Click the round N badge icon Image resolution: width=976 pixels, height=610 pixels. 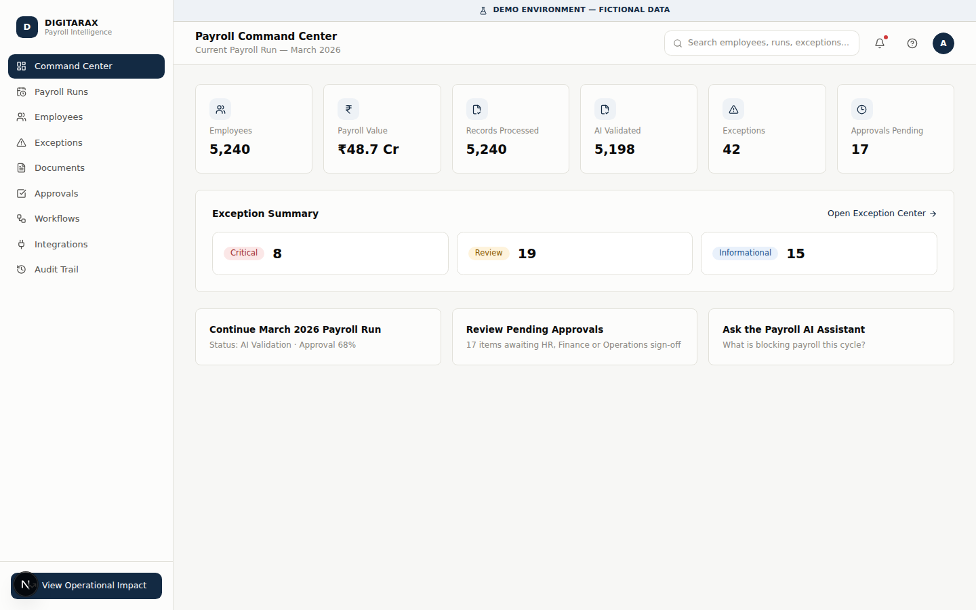pyautogui.click(x=26, y=584)
